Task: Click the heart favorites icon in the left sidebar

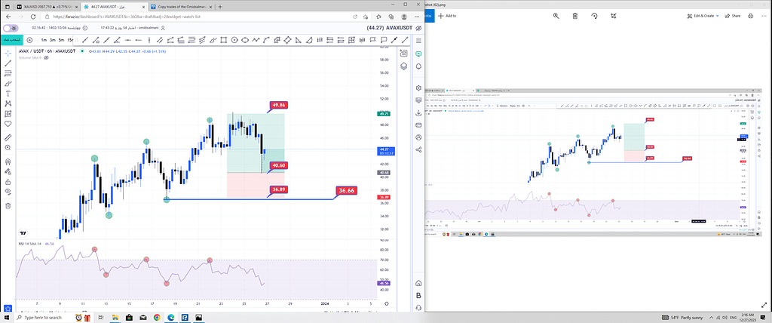Action: (x=8, y=124)
